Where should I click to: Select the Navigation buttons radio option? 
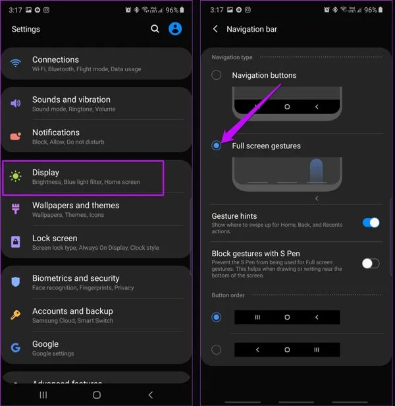tap(216, 75)
